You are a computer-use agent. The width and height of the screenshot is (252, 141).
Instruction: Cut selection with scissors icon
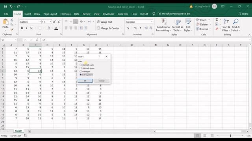pyautogui.click(x=12, y=20)
